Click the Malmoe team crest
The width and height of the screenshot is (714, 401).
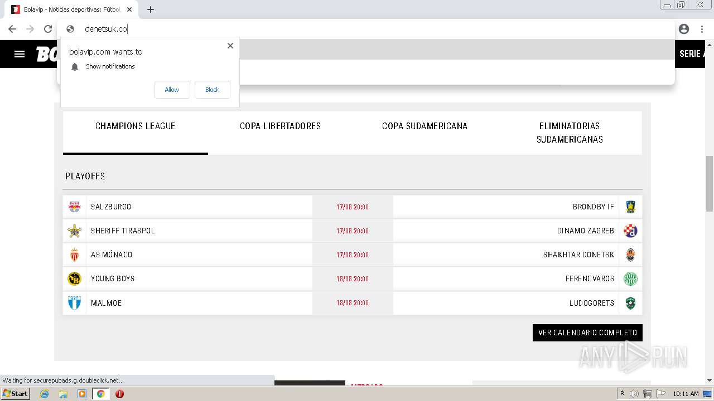[74, 303]
